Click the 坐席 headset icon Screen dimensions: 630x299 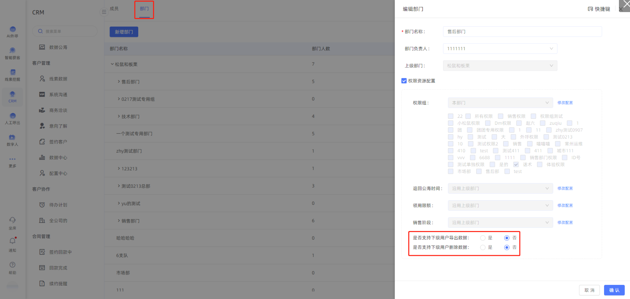click(12, 220)
